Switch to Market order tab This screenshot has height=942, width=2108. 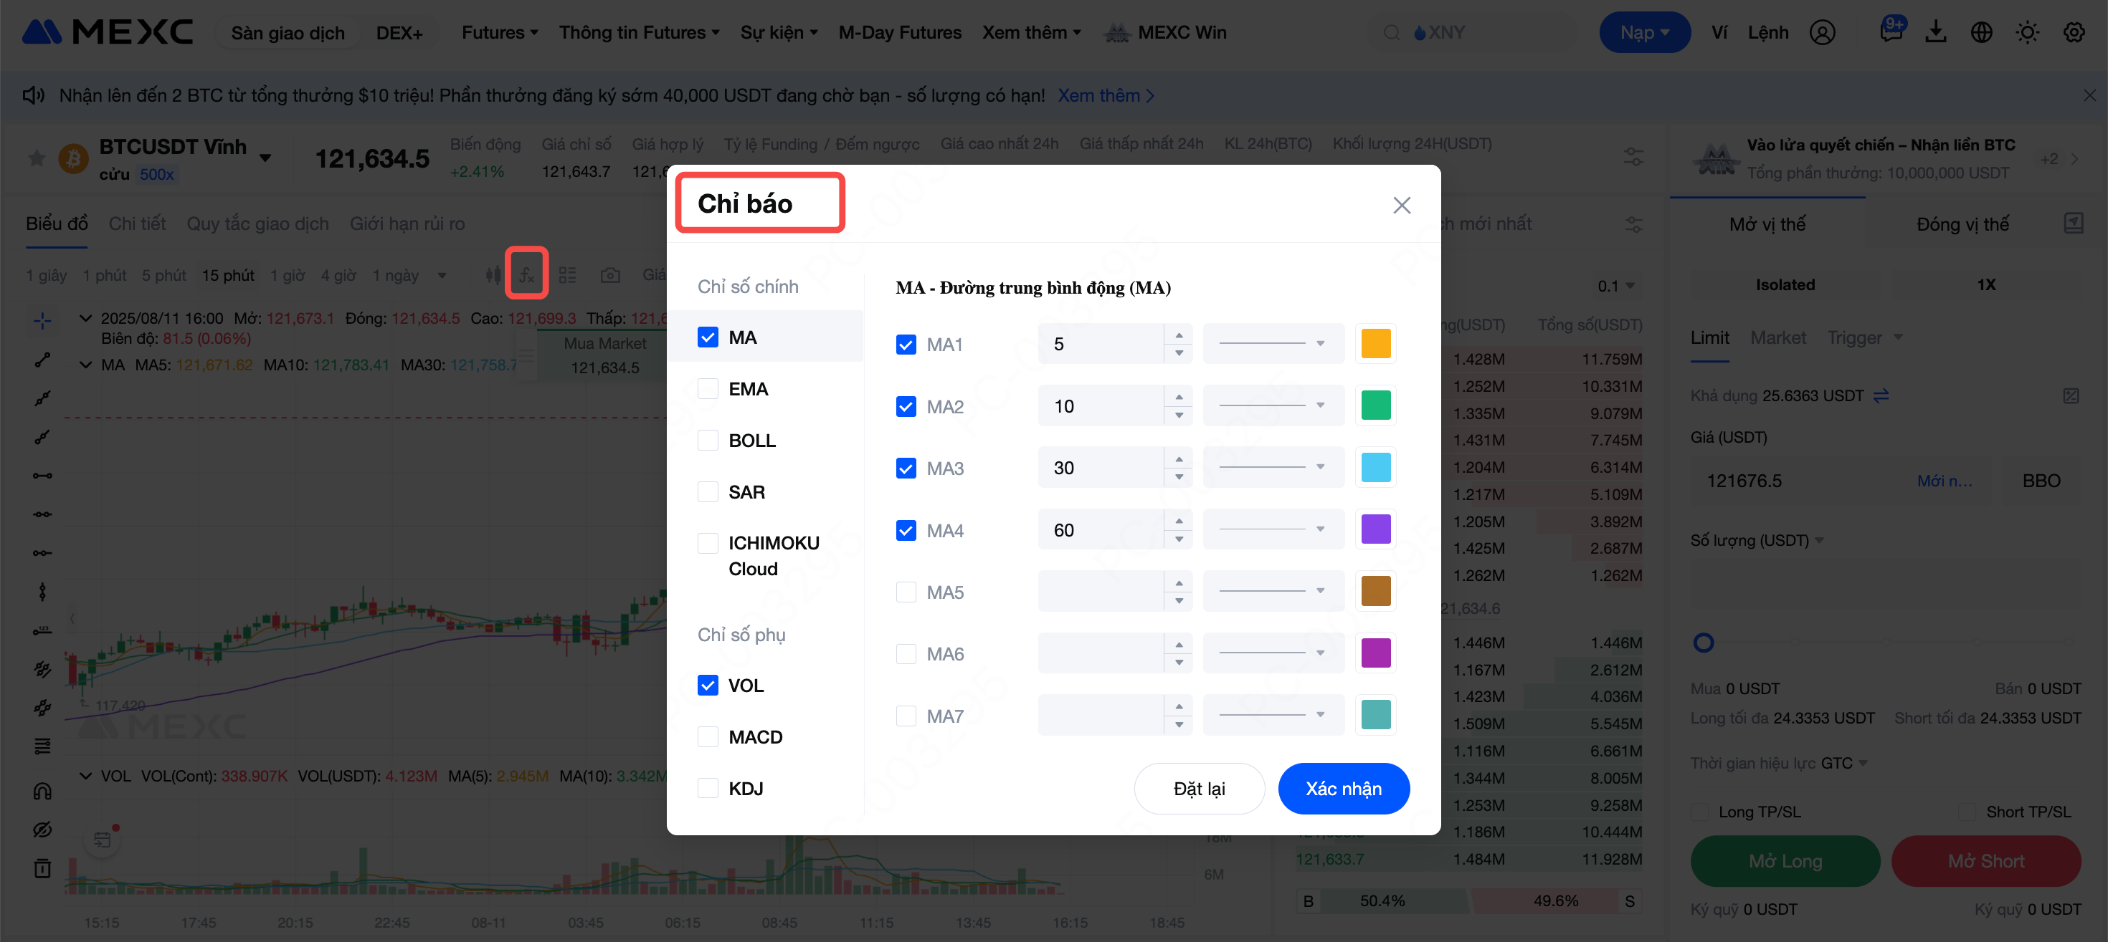[x=1777, y=337]
